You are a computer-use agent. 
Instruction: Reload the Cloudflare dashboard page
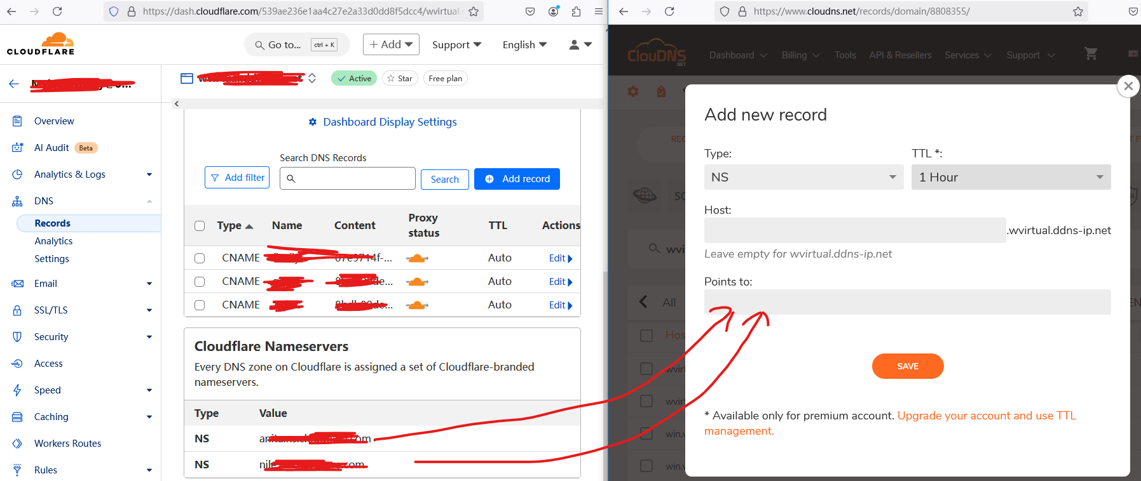(57, 11)
